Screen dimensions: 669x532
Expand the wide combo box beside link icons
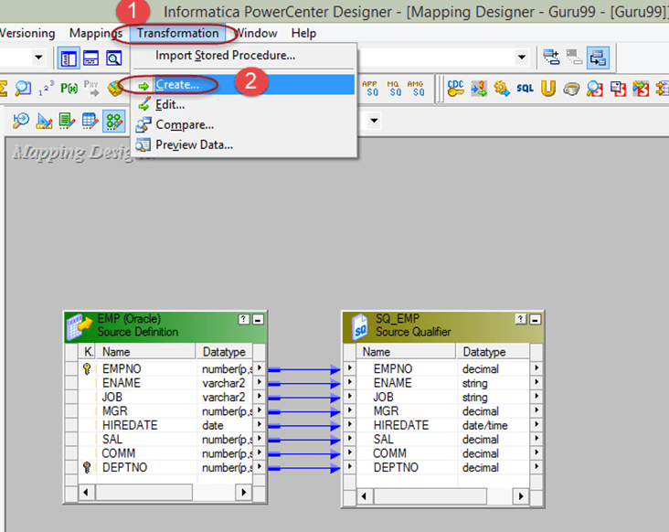pos(521,58)
